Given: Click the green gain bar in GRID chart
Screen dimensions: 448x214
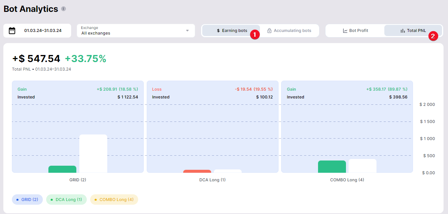Looking at the screenshot, I should click(x=62, y=169).
